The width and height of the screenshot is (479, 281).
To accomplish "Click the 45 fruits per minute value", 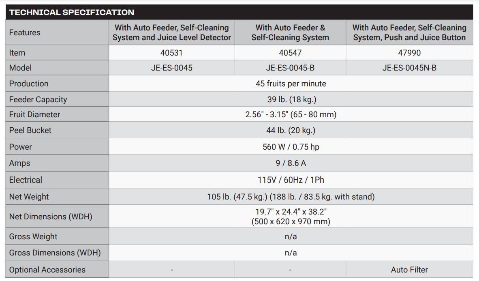I will 291,84.
